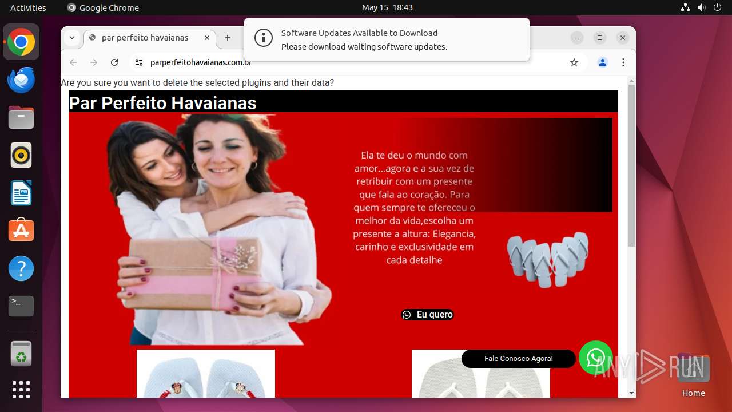The height and width of the screenshot is (412, 732).
Task: Open Google Chrome from the dock
Action: 21,42
